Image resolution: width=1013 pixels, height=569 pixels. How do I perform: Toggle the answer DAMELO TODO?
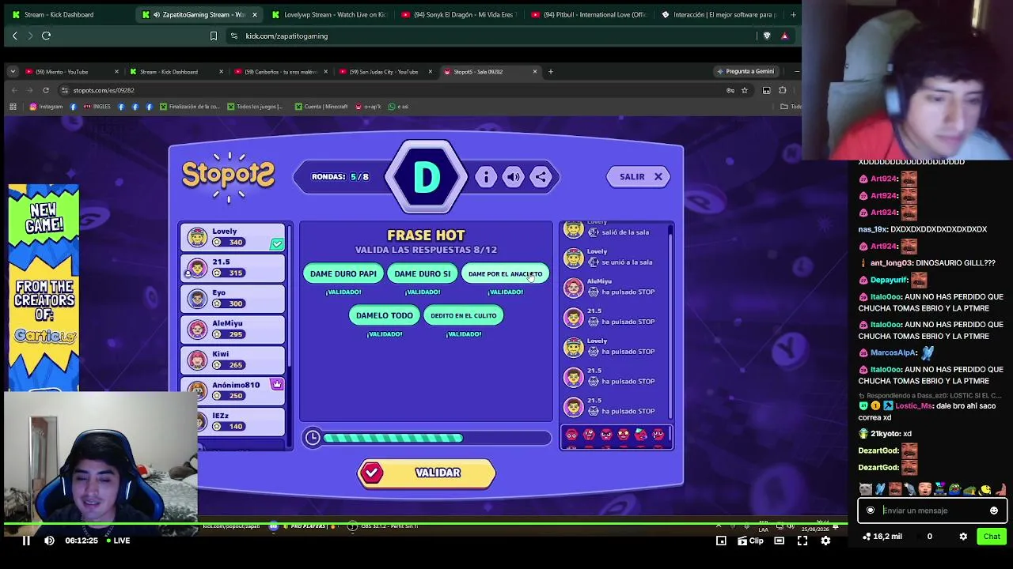click(385, 315)
